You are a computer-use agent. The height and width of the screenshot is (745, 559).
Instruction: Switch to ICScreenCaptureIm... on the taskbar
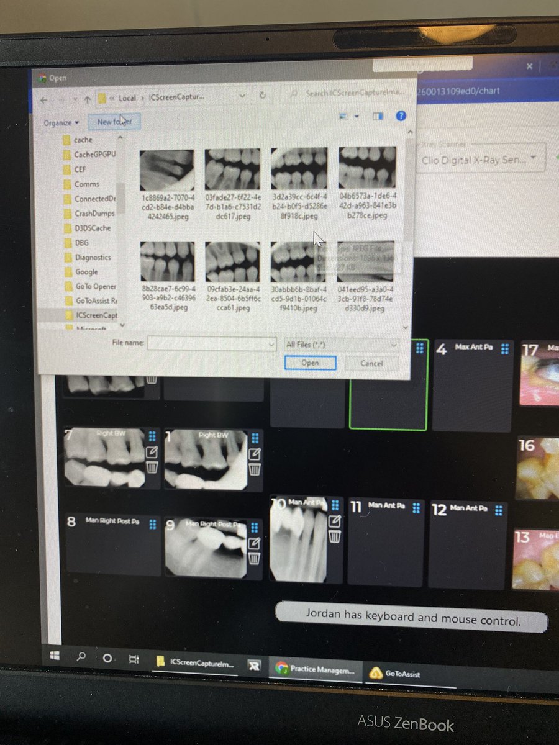pos(195,663)
